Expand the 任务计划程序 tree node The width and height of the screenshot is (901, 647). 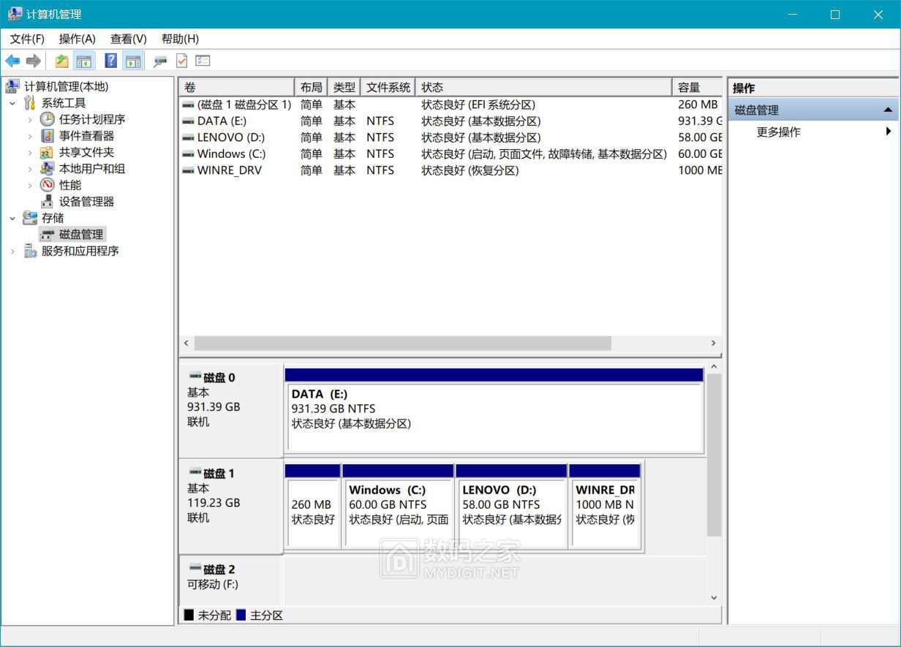click(x=30, y=119)
